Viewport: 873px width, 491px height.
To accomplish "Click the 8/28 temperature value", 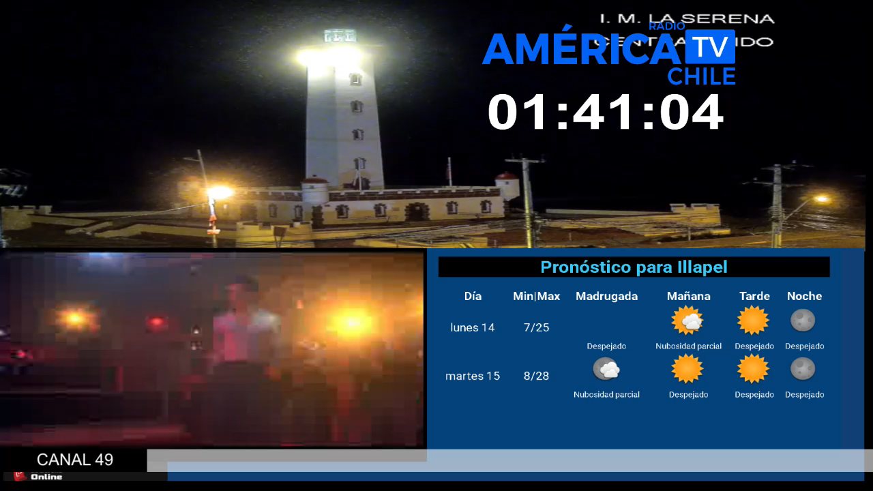I will 537,376.
